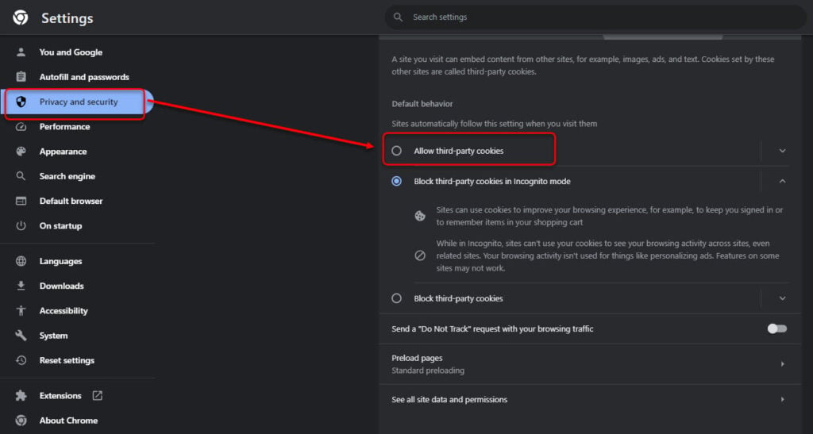
Task: Click the Chrome logo icon beside Settings
Action: point(21,17)
